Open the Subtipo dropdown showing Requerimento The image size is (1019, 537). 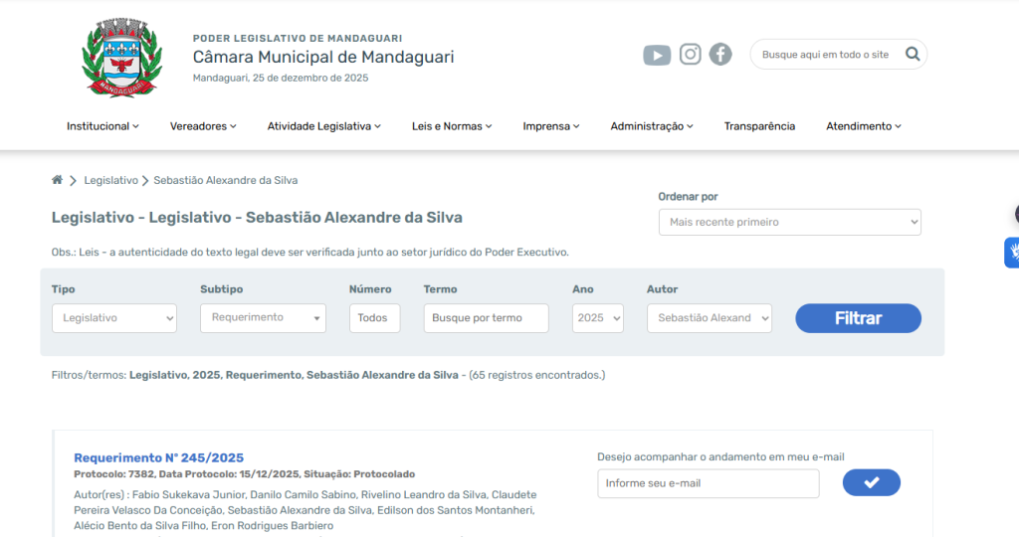click(263, 318)
